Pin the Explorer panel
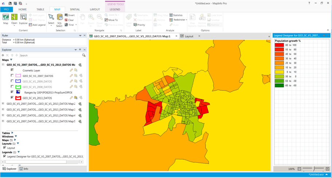 80,50
